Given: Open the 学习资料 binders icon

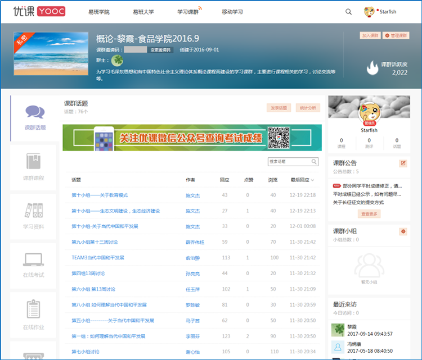Looking at the screenshot, I should 34,216.
